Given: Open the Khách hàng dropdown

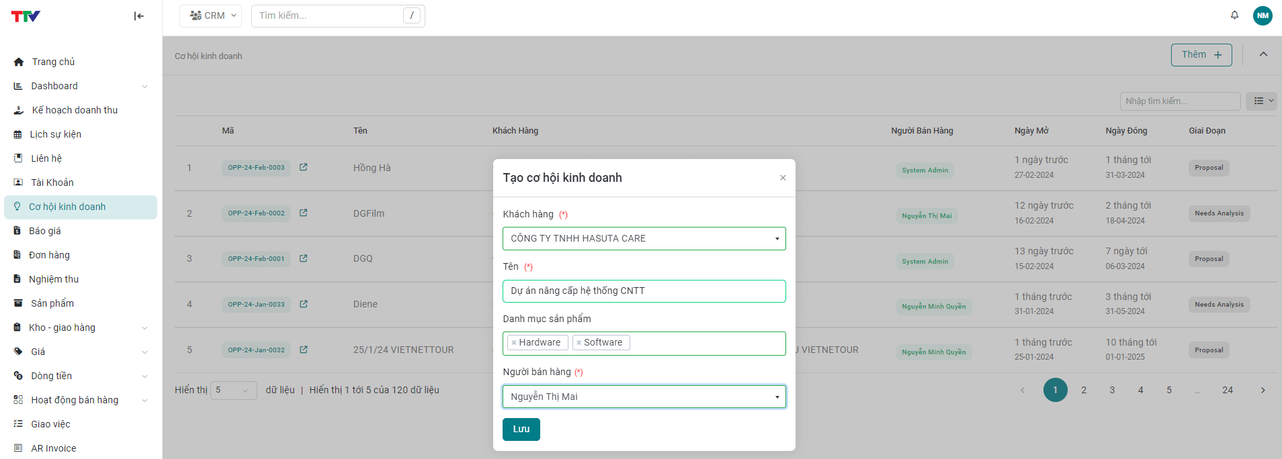Looking at the screenshot, I should click(x=644, y=238).
